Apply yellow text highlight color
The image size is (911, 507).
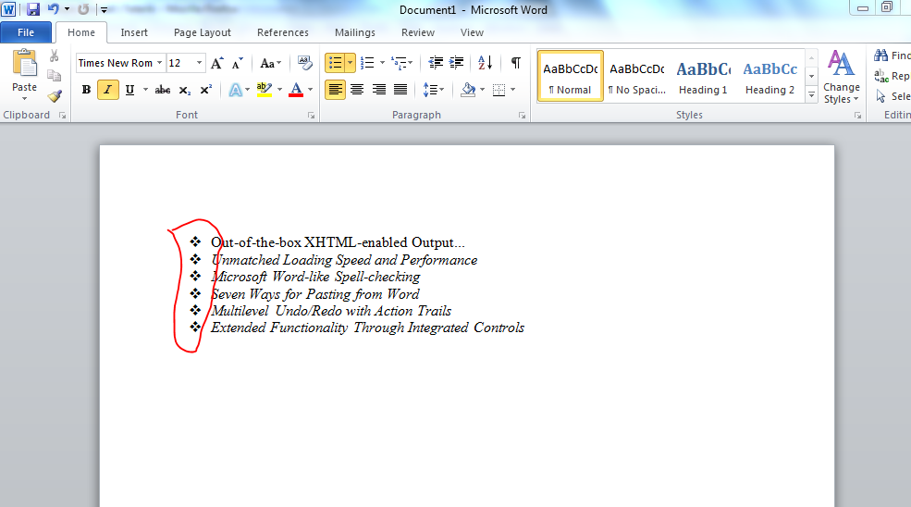[265, 90]
